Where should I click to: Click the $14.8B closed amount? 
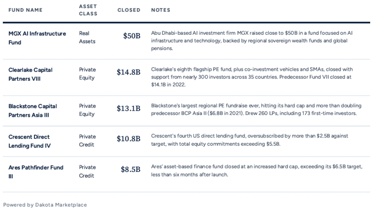[129, 72]
